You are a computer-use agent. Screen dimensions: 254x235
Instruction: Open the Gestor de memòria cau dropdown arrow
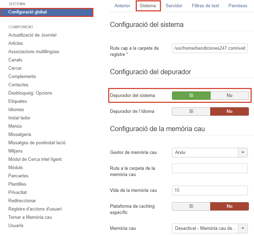tap(243, 152)
